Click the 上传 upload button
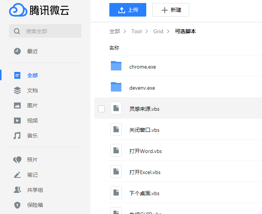Screen dimensions: 262x214 coord(128,10)
